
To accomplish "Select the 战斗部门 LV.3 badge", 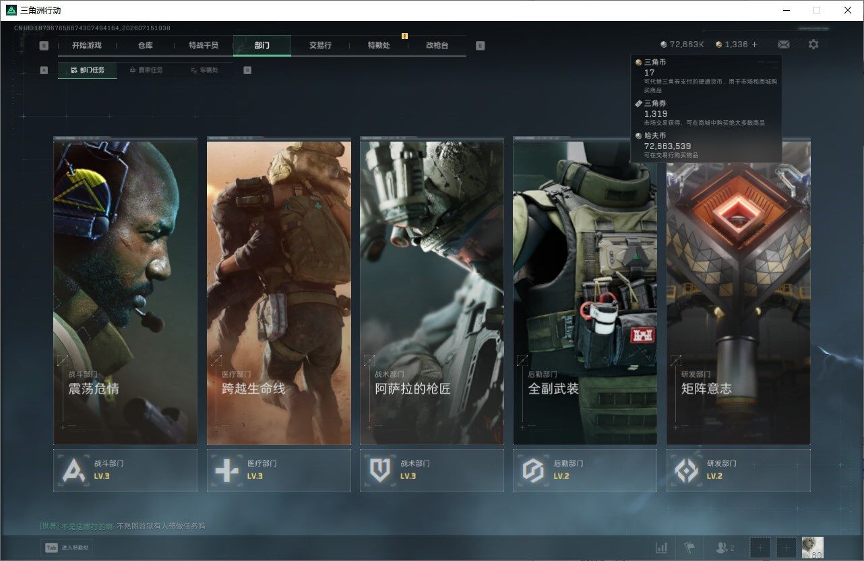I will coord(125,470).
